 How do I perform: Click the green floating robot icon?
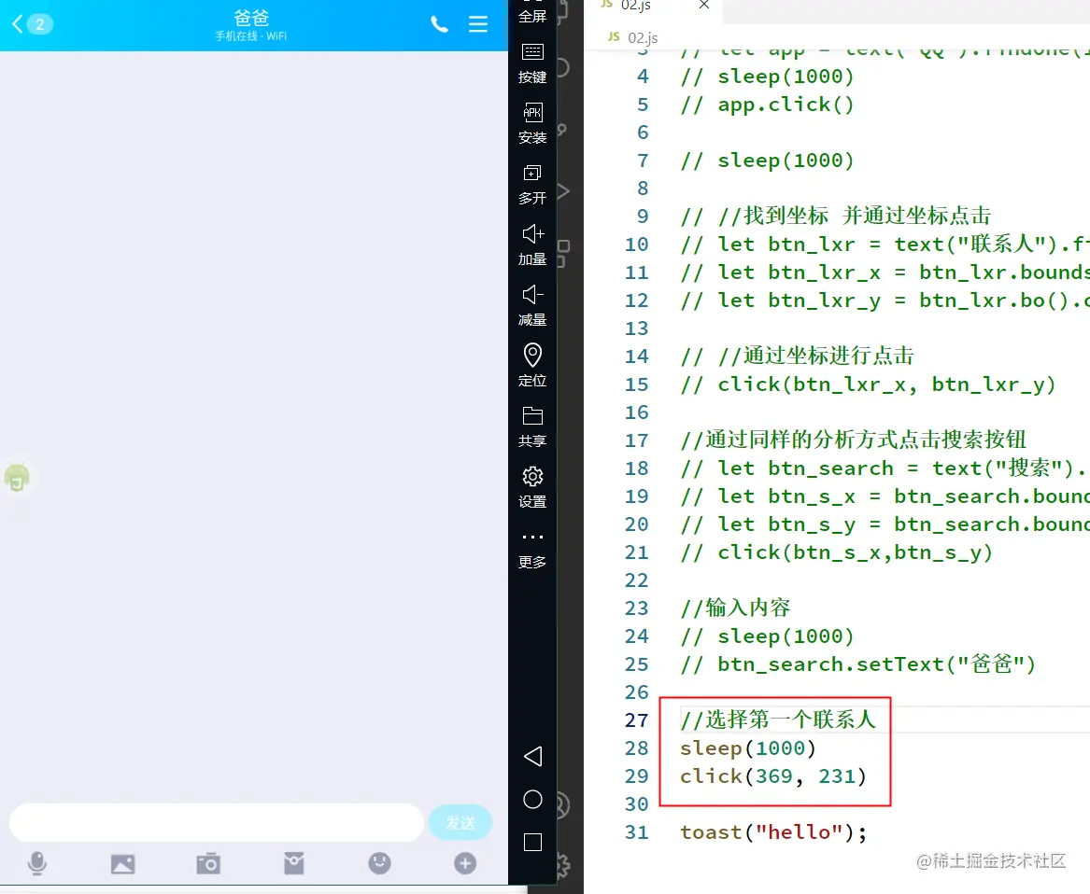[18, 477]
